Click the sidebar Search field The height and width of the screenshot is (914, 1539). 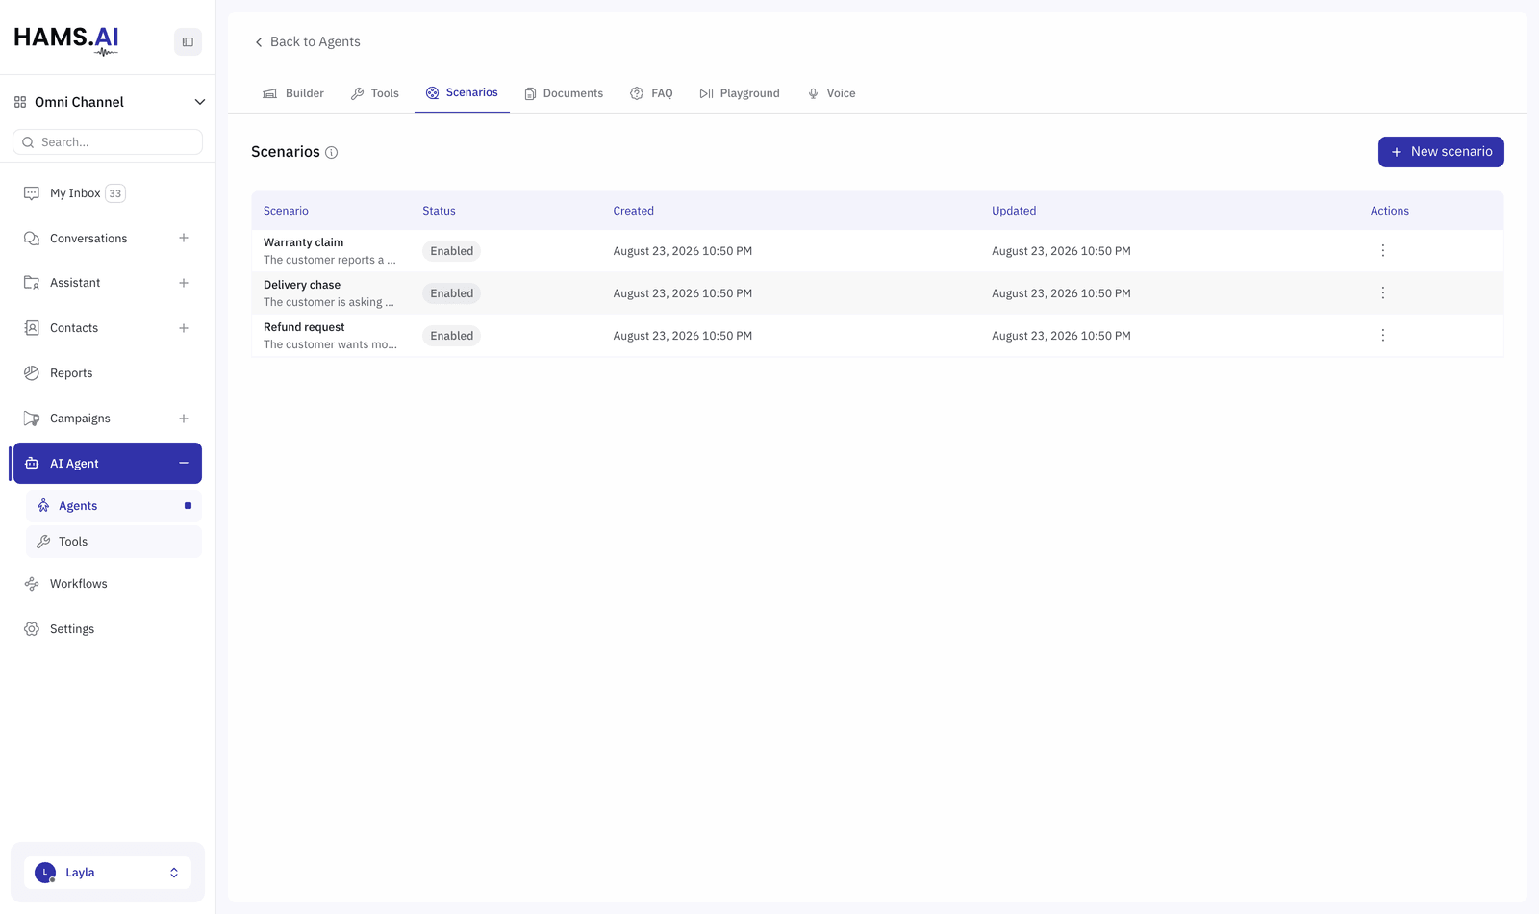pos(108,142)
